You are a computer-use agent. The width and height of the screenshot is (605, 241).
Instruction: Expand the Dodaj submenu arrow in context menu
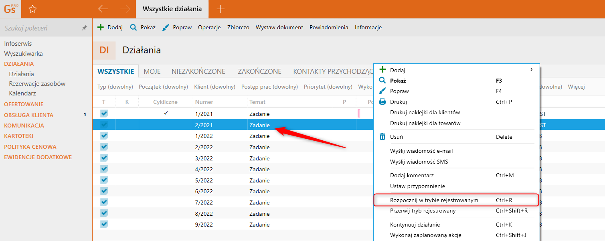[531, 70]
